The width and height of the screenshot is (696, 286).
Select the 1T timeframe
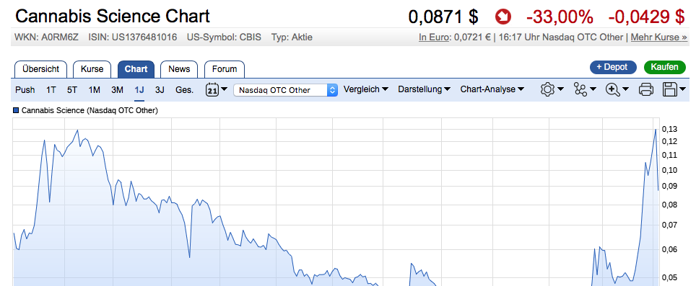pos(51,90)
